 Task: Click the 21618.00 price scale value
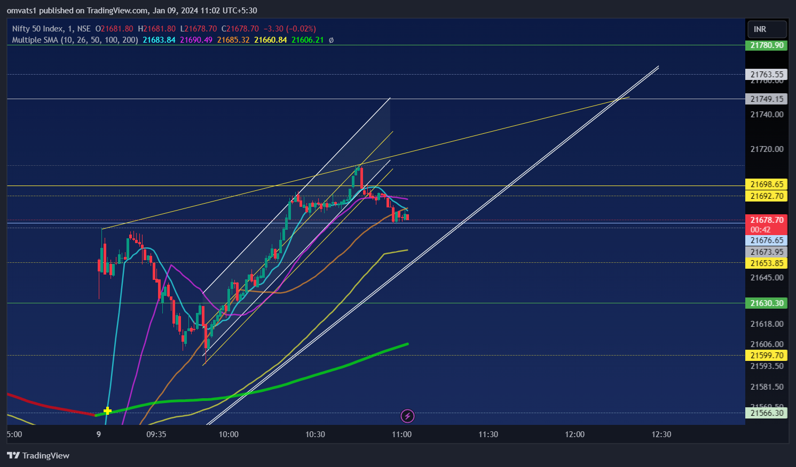point(767,324)
